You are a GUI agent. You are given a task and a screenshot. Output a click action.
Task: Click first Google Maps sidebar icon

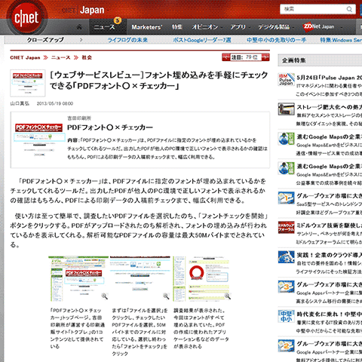(x=286, y=139)
